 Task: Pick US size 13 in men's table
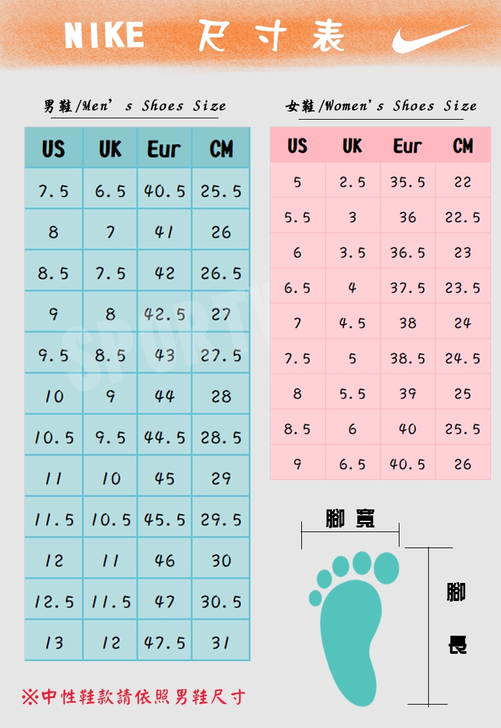point(53,642)
